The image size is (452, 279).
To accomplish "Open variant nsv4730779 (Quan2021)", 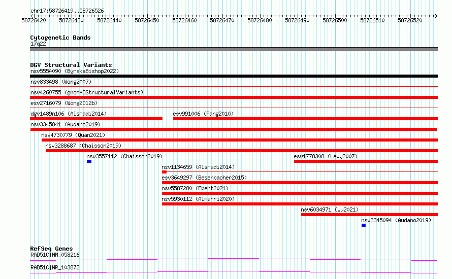I will (x=73, y=135).
